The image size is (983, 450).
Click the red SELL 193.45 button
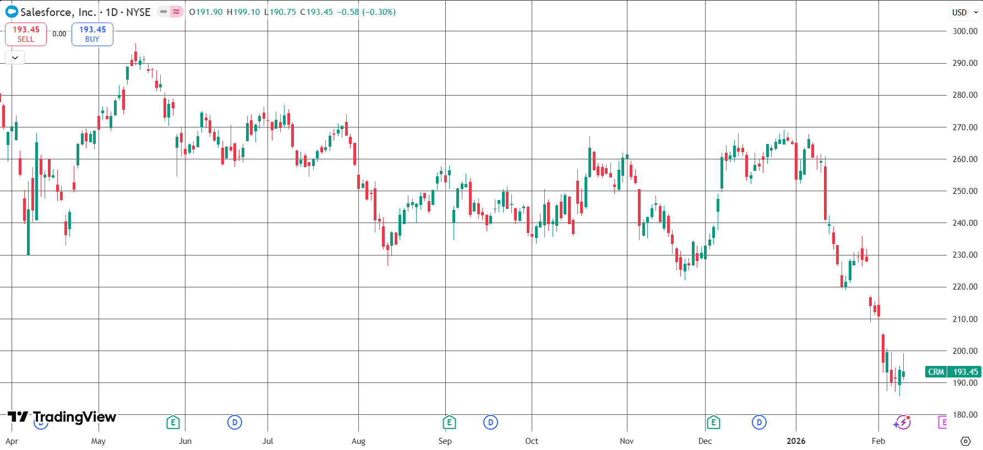[26, 34]
